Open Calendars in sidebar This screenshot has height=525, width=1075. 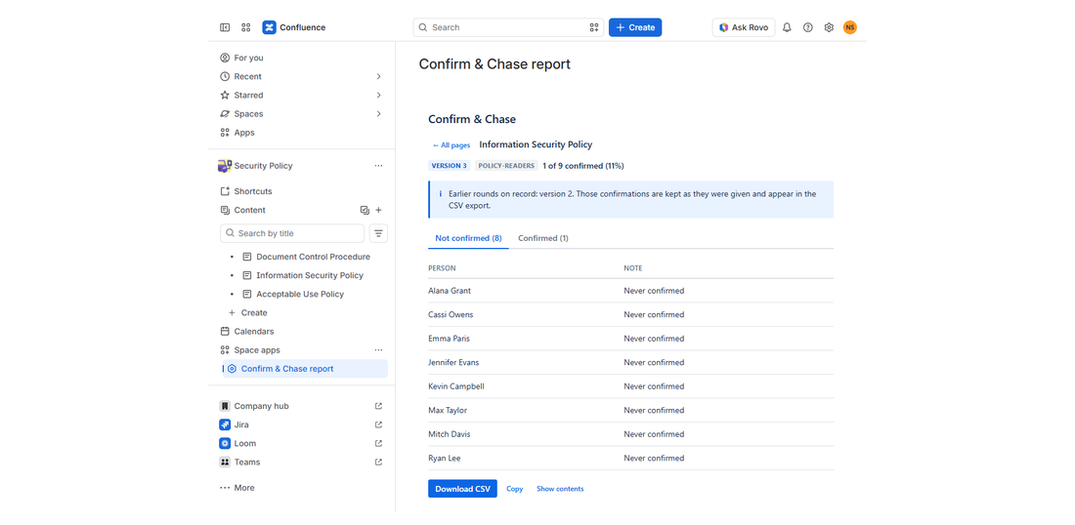pyautogui.click(x=254, y=331)
